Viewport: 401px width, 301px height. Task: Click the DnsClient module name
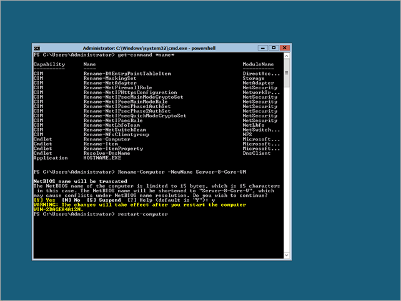coord(257,153)
